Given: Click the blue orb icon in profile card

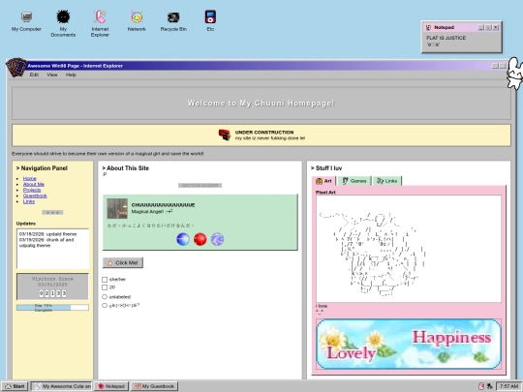Looking at the screenshot, I should [x=183, y=239].
